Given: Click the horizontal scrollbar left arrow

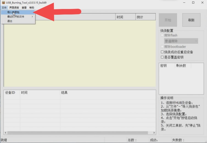Looking at the screenshot, I should click(5, 133).
